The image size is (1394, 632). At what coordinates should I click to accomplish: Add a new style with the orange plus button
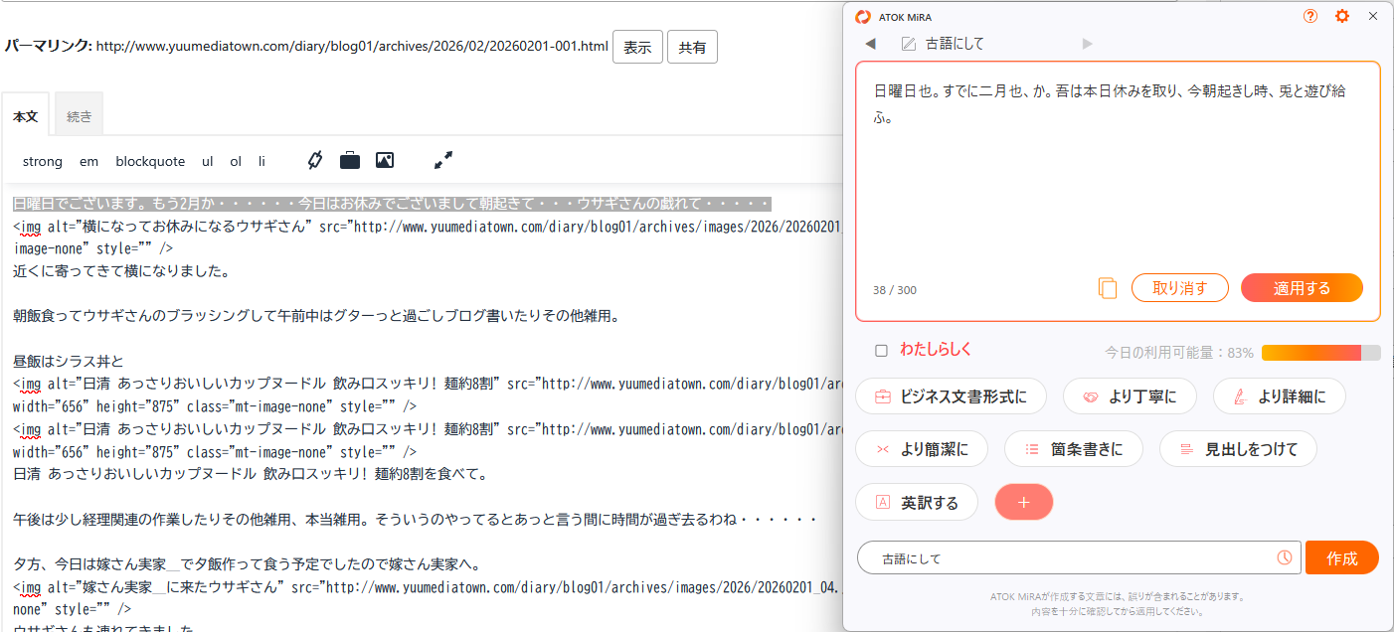1024,502
